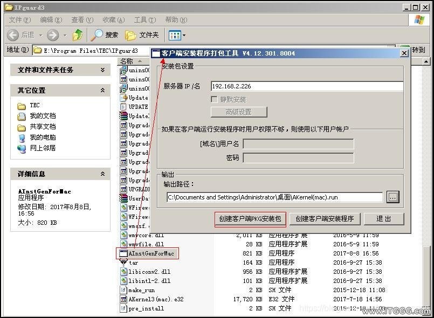434x318 pixels.
Task: Open the back button history dropdown
Action: (x=40, y=36)
